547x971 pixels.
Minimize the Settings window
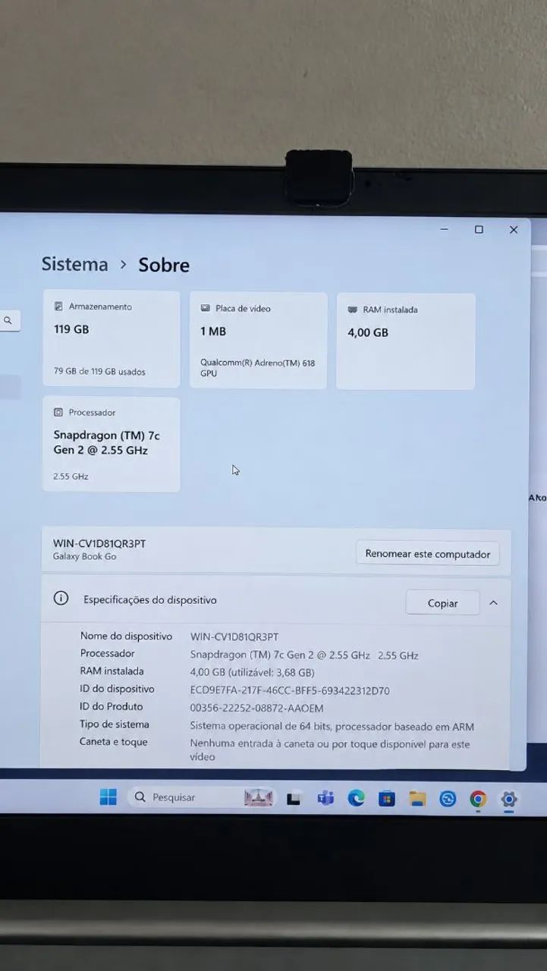(x=445, y=229)
